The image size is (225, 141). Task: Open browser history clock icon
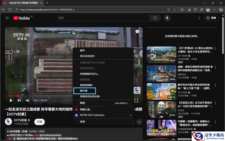tap(195, 10)
